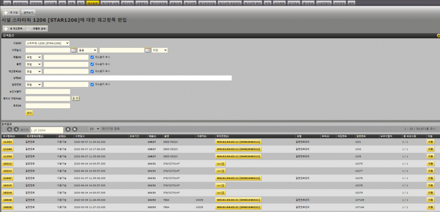Open the first 수취일시 calendar picker
440x212 pixels.
73,50
